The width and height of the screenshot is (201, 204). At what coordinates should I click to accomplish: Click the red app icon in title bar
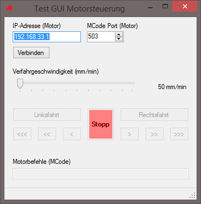pos(9,8)
